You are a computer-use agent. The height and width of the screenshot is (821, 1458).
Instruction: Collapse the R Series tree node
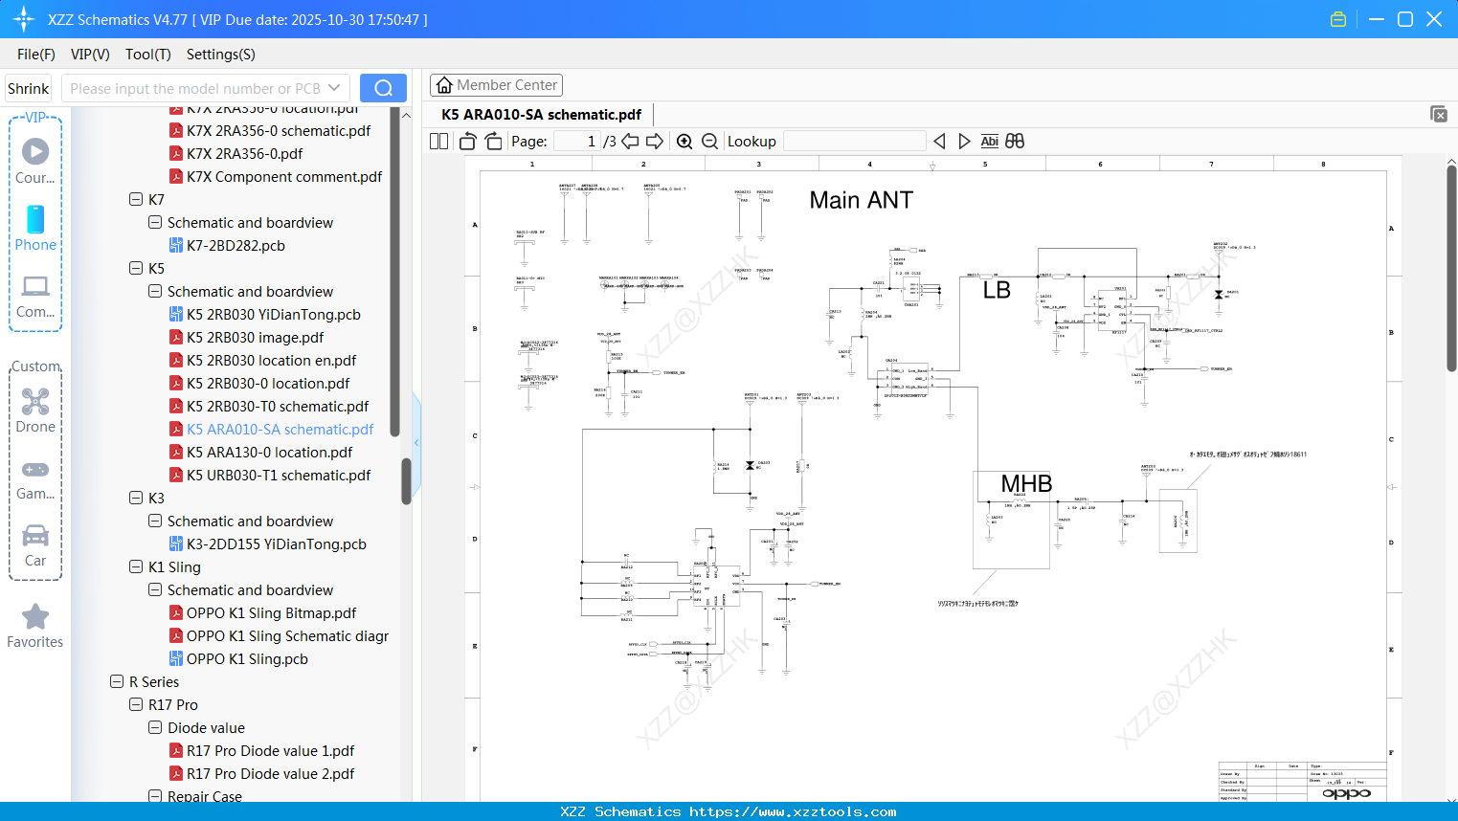coord(117,682)
